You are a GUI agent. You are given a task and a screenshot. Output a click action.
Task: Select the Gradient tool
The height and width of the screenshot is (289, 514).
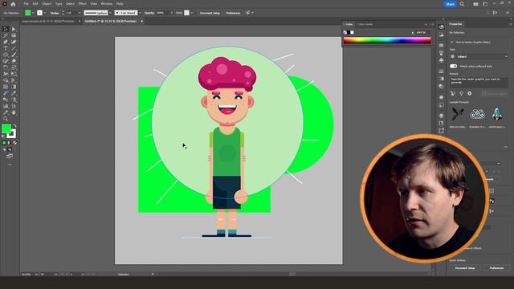[14, 87]
